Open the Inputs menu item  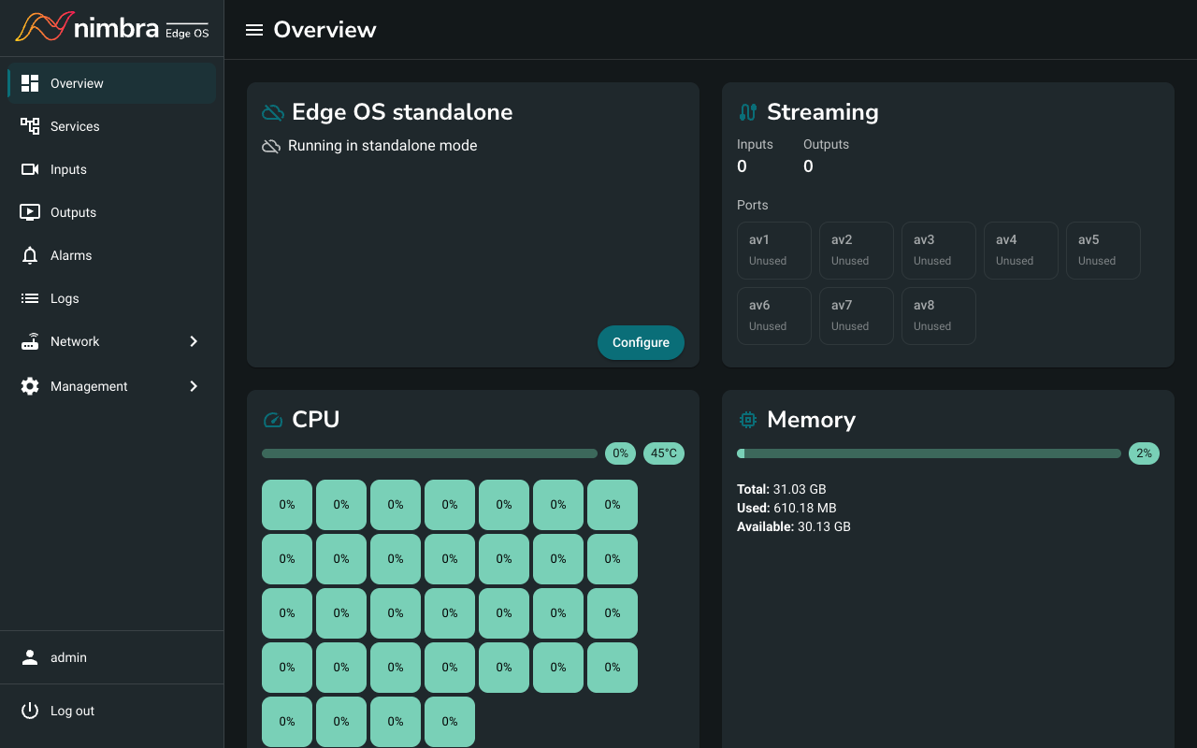[112, 169]
